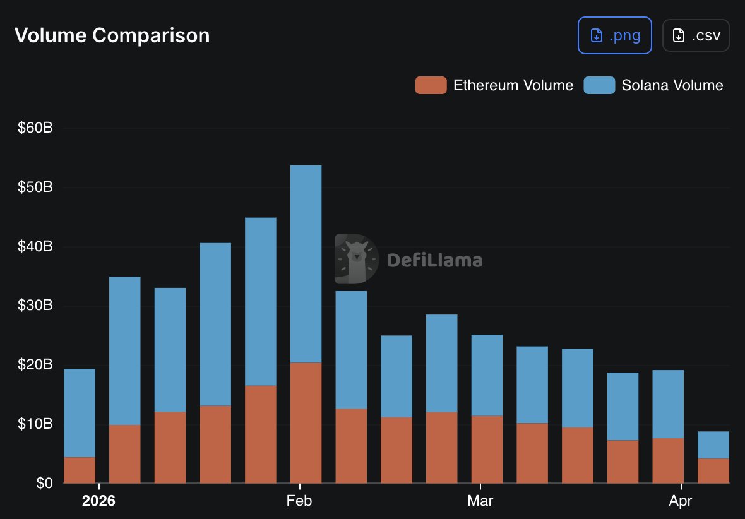Viewport: 745px width, 519px height.
Task: Toggle the Ethereum Volume series label
Action: pos(513,85)
